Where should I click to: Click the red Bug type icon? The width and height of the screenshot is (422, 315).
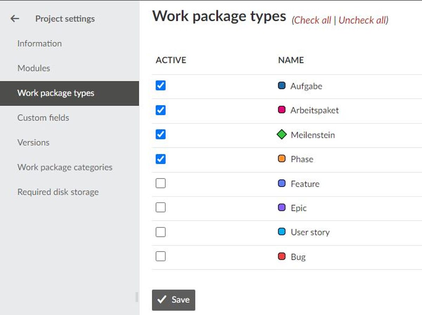point(282,257)
